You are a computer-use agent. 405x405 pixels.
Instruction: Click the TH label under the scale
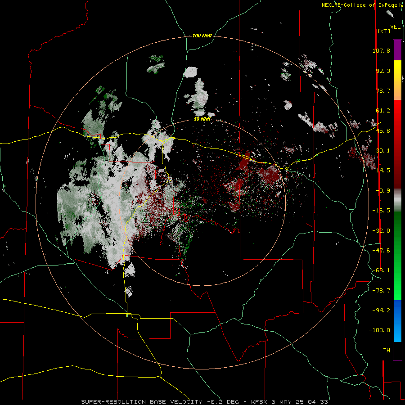click(x=387, y=350)
